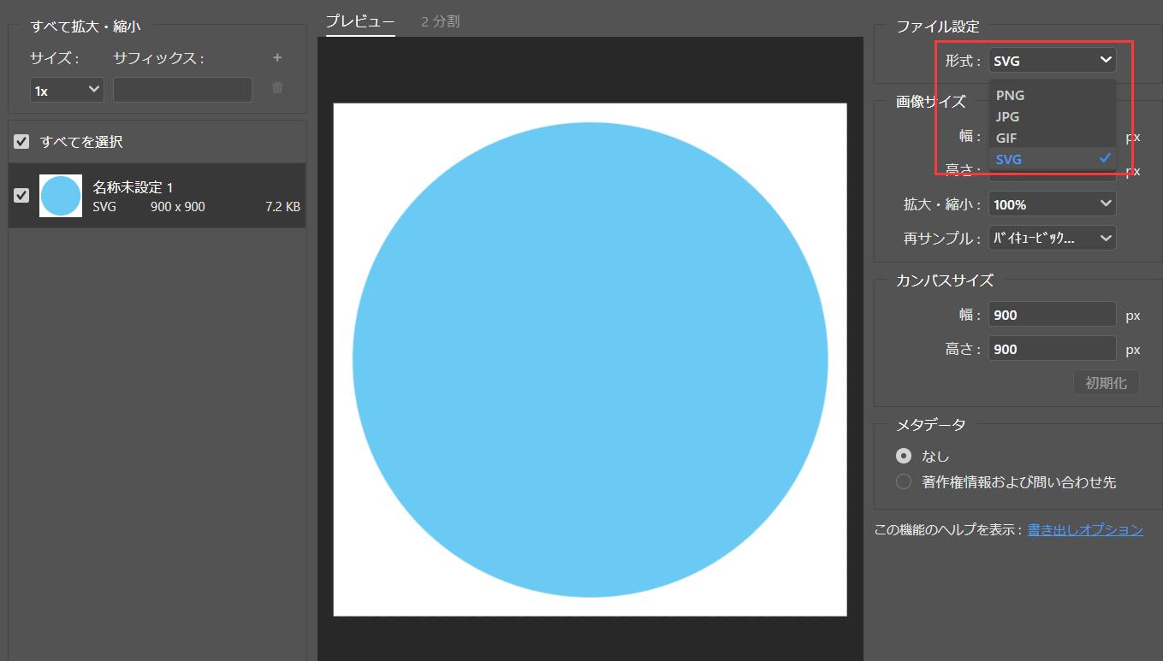Viewport: 1163px width, 661px height.
Task: Click the 名称未設定 1 circle thumbnail
Action: (x=61, y=196)
